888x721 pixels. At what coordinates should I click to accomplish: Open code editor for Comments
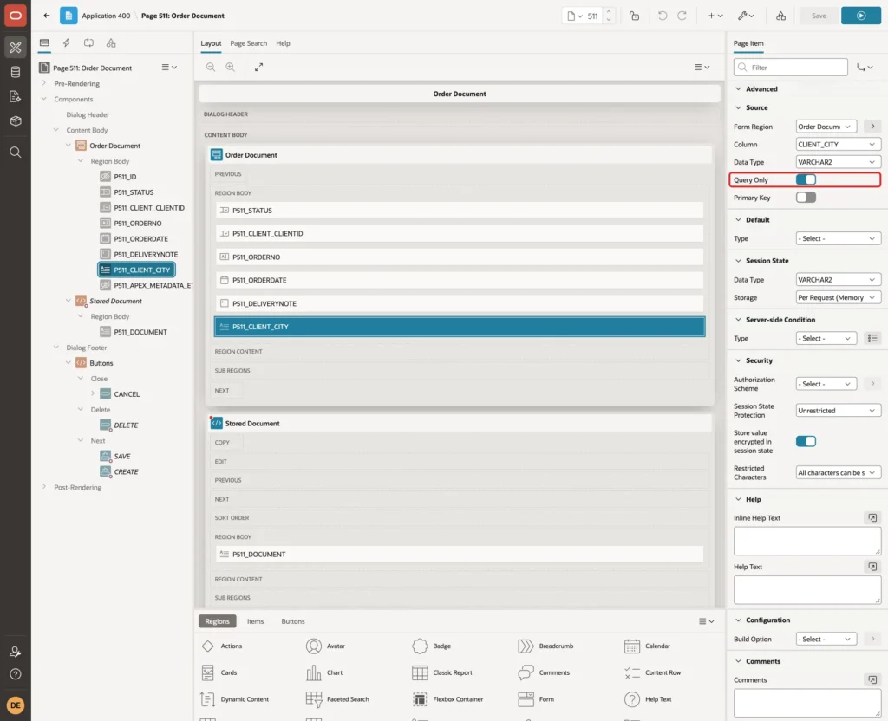click(872, 679)
